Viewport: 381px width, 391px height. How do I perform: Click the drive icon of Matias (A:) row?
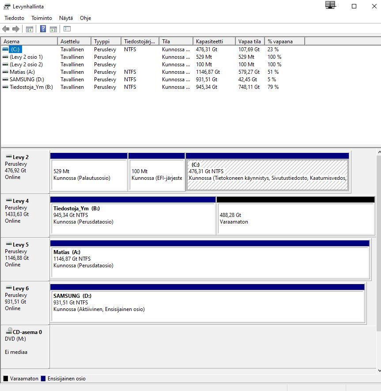pyautogui.click(x=5, y=72)
